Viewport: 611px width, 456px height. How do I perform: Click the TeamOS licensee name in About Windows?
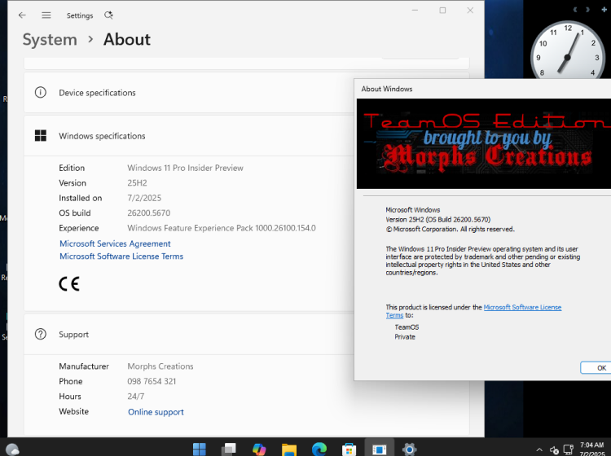click(x=407, y=327)
